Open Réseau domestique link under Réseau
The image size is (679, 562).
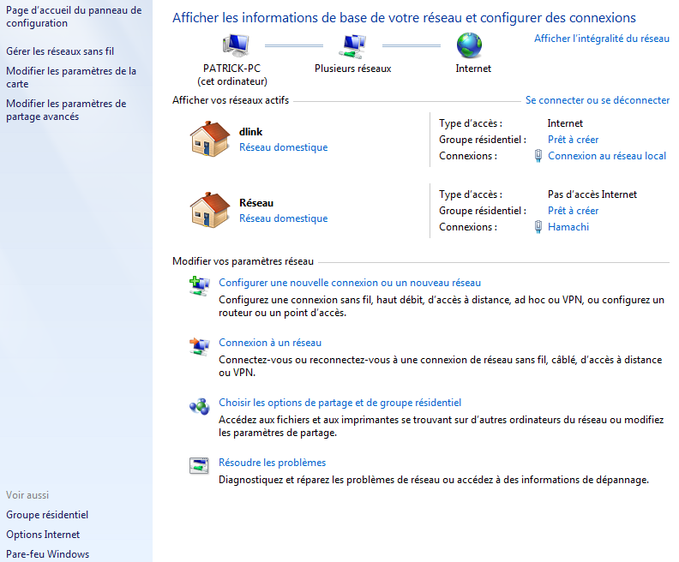[x=283, y=218]
